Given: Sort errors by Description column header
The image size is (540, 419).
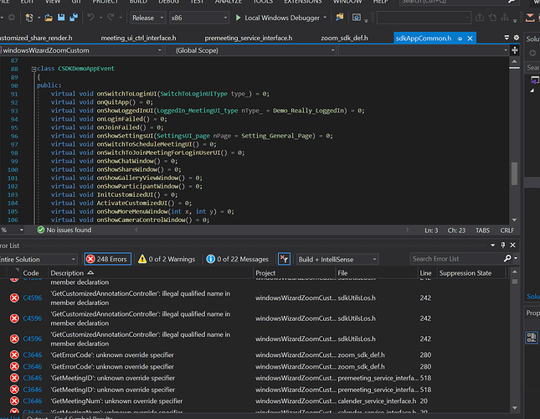Looking at the screenshot, I should [x=67, y=273].
